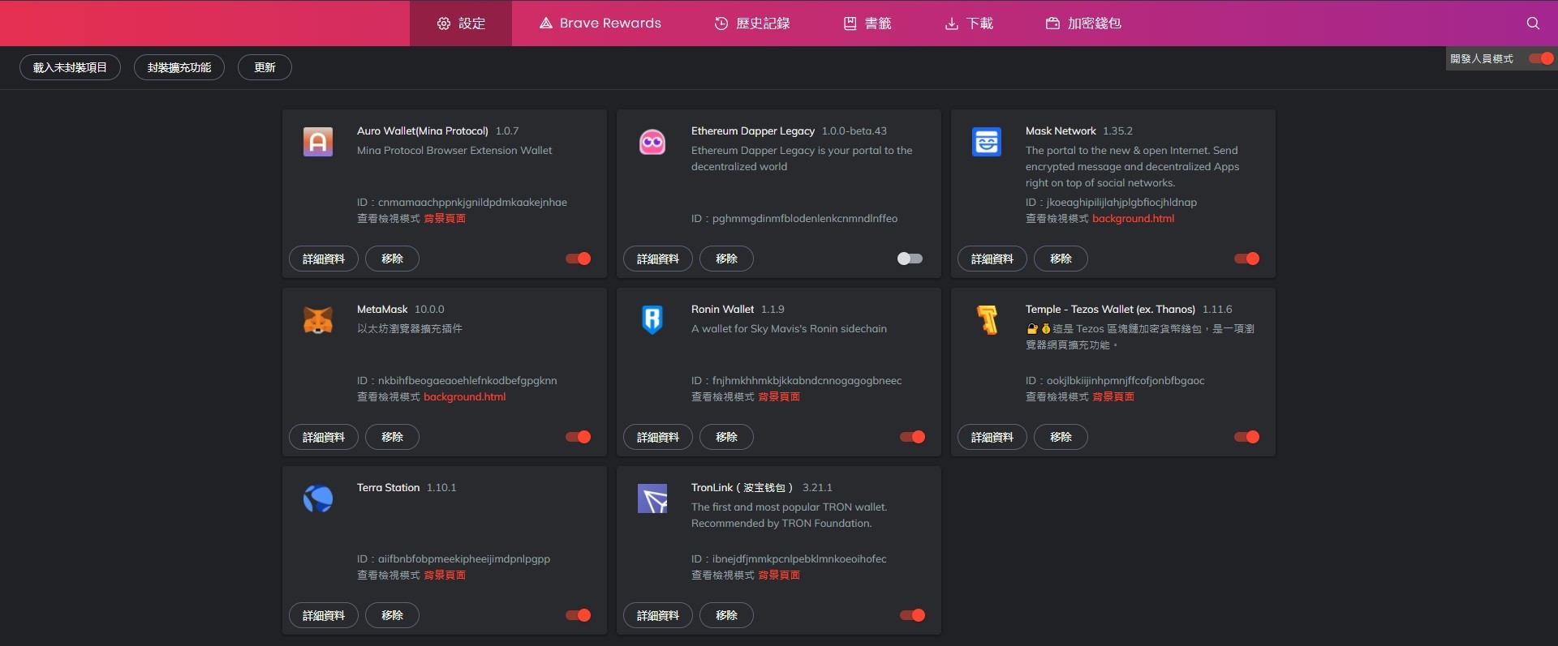Open the 下載 (Downloads) tab

pyautogui.click(x=969, y=24)
